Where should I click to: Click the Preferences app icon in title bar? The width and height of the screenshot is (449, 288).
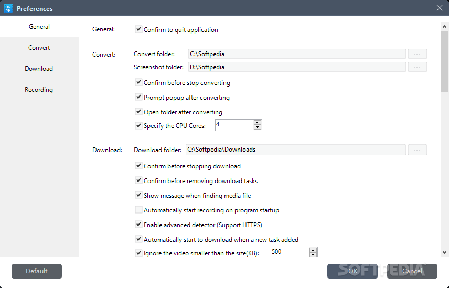[x=8, y=8]
